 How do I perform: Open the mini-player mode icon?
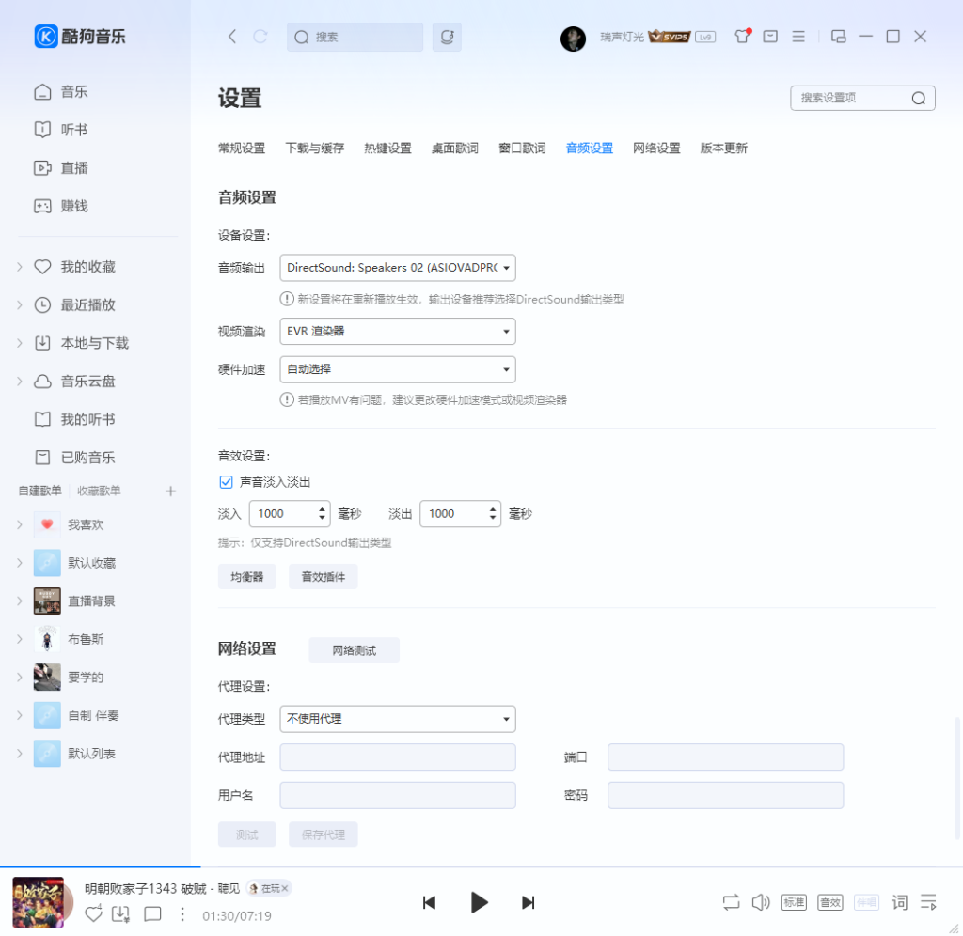point(839,36)
